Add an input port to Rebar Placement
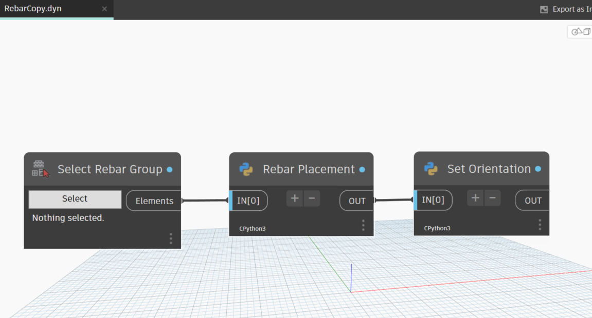The height and width of the screenshot is (318, 592). coord(295,198)
